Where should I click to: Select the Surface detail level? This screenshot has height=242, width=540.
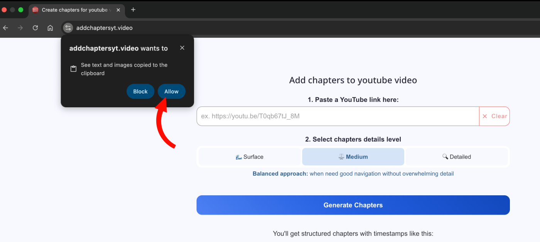click(250, 157)
